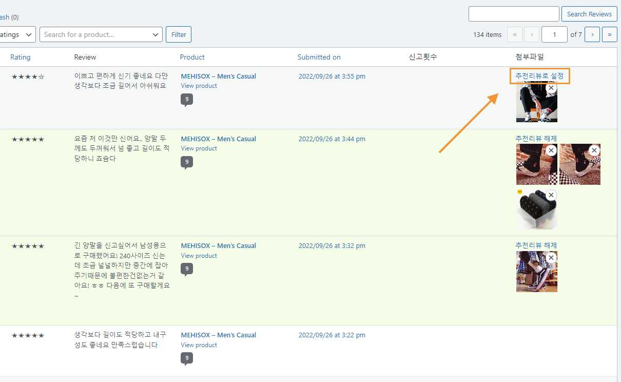Click the Search Reviews button
The image size is (621, 382).
[589, 14]
